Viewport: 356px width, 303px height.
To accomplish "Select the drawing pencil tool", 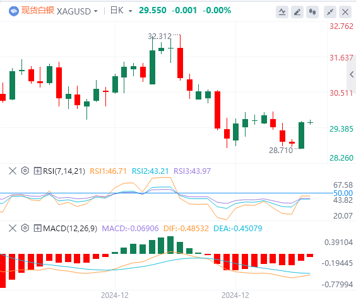I will (x=297, y=12).
